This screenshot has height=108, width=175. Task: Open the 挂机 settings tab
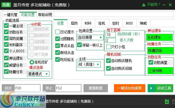(x=102, y=23)
